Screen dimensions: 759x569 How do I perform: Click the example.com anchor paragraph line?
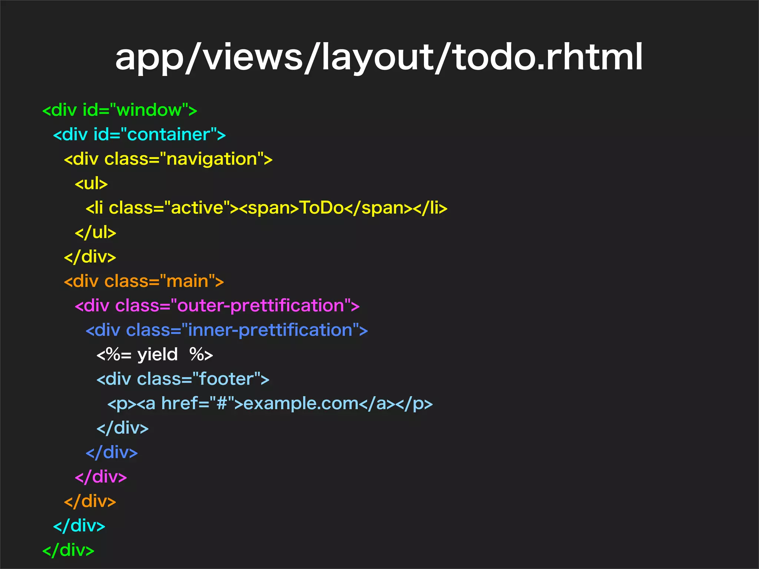point(270,404)
